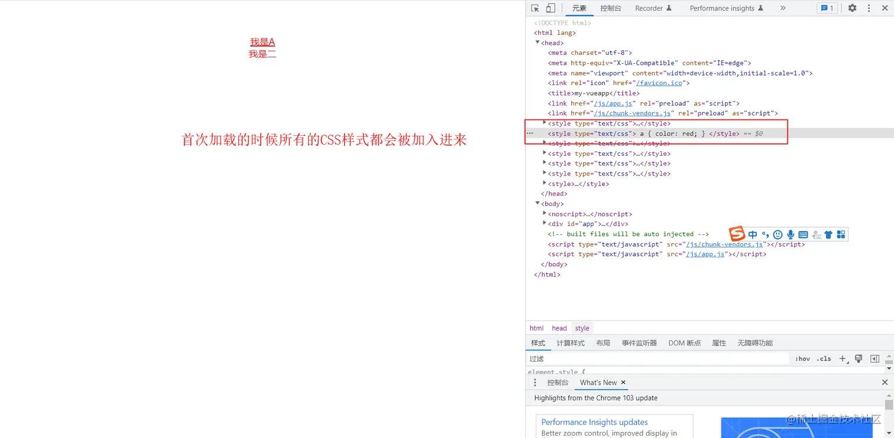This screenshot has width=894, height=438.
Task: Show more DevTools tabs via double chevron
Action: [783, 8]
